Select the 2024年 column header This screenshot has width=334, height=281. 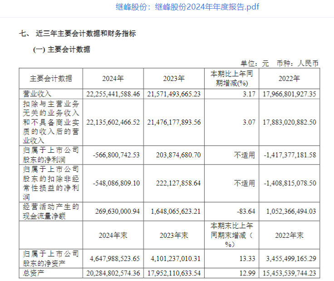[x=113, y=79]
